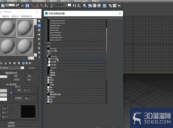Click the Standard material type button
The image size is (173, 128).
click(32, 68)
